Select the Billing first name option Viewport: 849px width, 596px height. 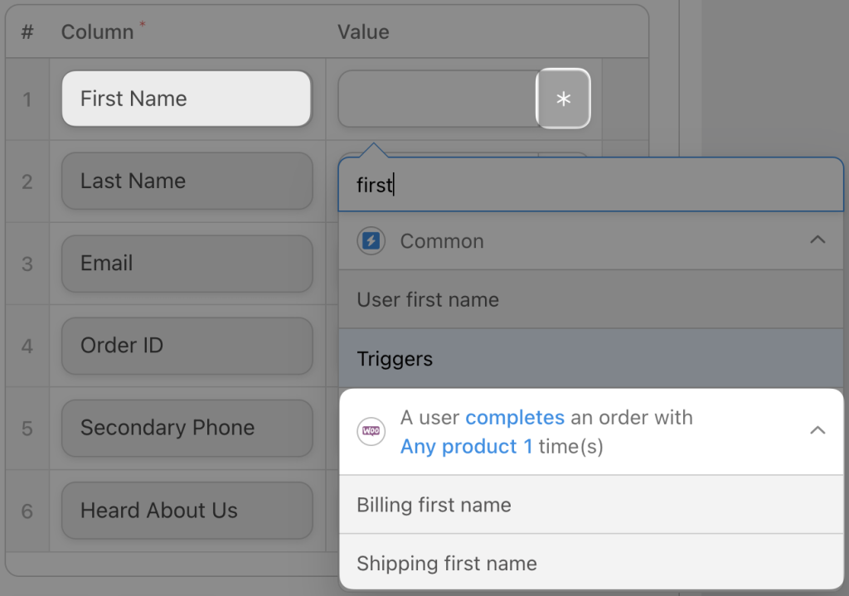click(x=433, y=504)
